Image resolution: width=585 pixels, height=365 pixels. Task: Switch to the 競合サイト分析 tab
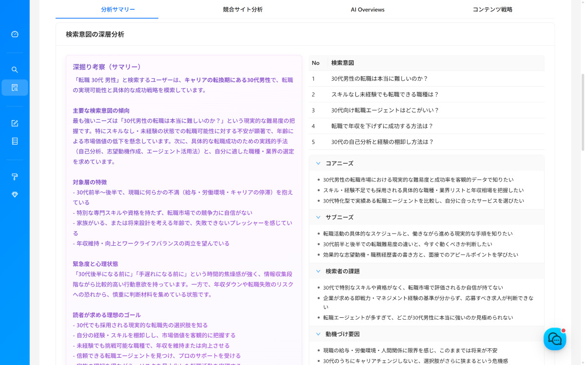pyautogui.click(x=242, y=9)
